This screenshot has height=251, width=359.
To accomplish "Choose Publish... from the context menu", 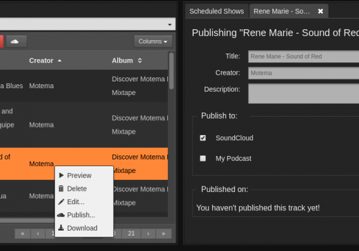I will pyautogui.click(x=84, y=215).
